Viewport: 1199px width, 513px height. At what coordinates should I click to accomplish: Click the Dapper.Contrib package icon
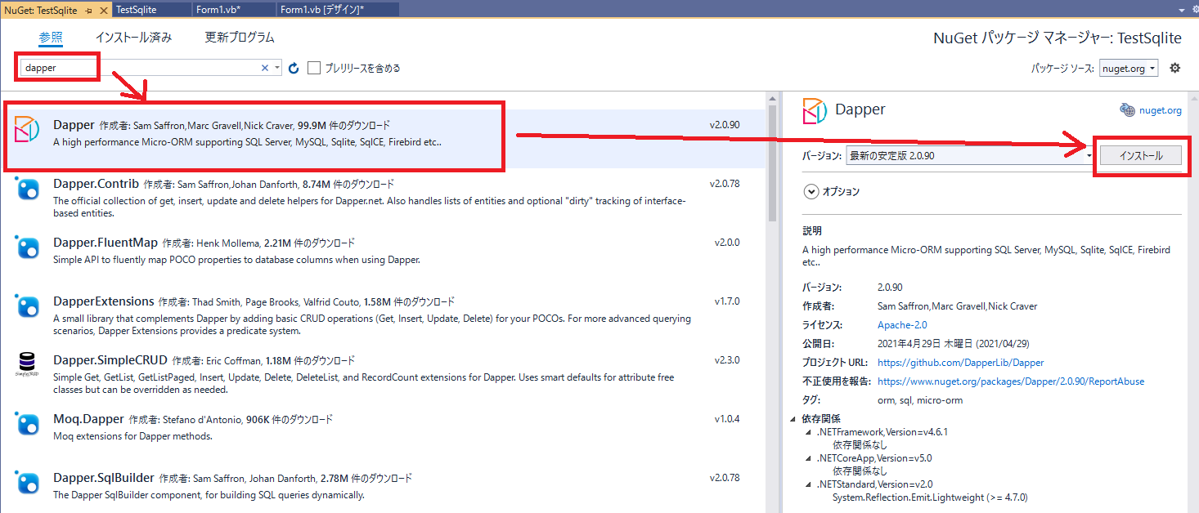[x=28, y=190]
